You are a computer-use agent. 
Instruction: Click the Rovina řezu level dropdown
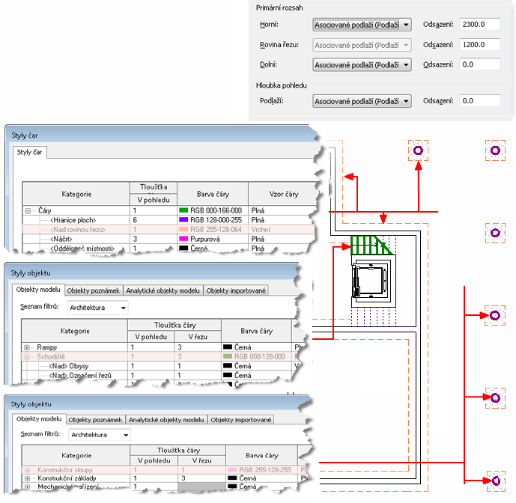tap(362, 45)
